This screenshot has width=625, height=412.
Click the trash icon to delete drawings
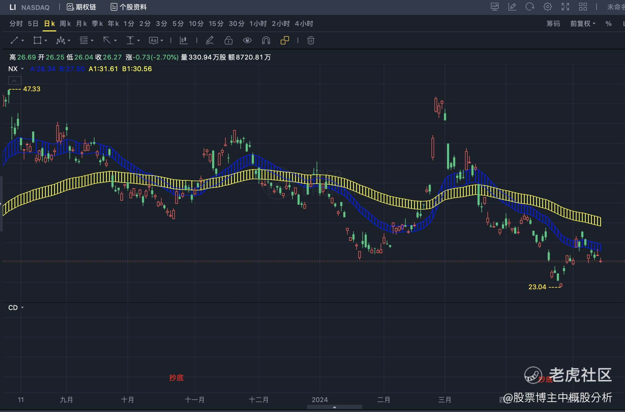[311, 41]
